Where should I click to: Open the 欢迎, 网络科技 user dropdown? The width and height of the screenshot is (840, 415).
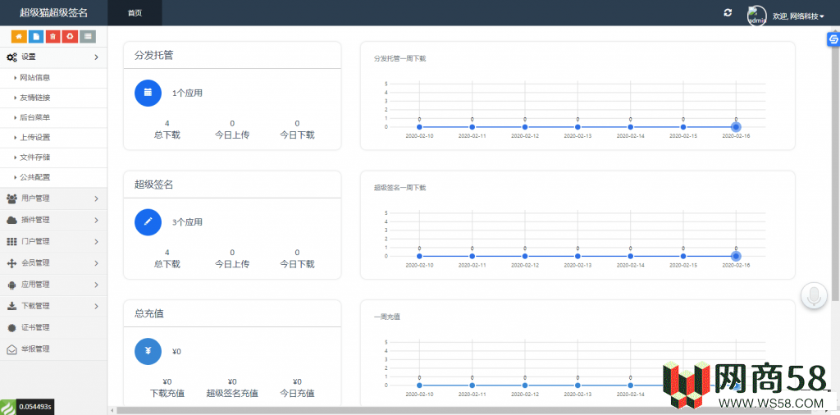[x=798, y=16]
